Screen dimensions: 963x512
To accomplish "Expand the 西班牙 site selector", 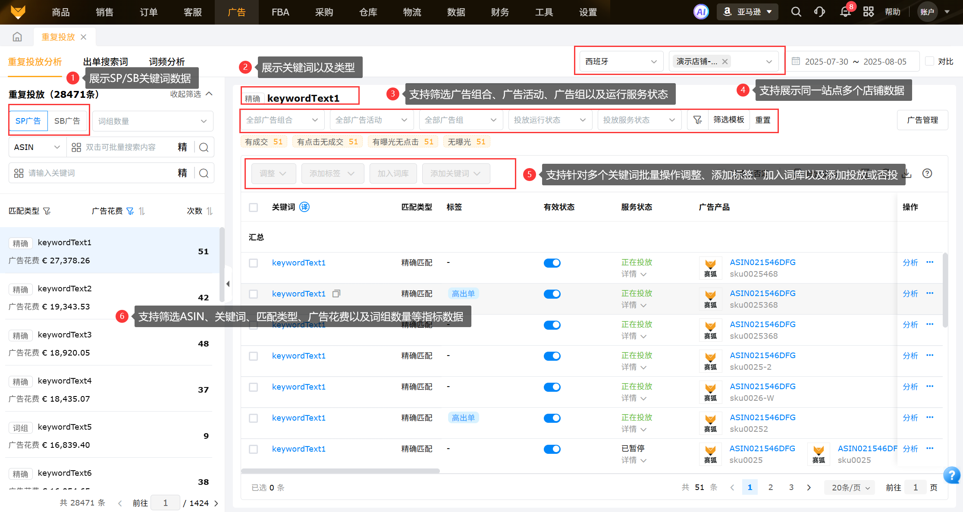I will coord(621,62).
